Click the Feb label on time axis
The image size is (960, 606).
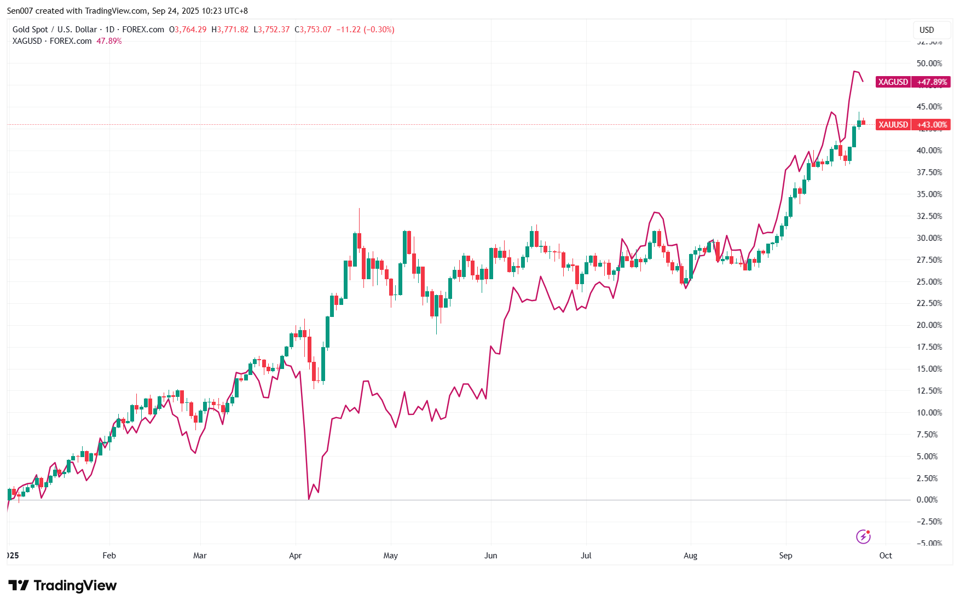click(x=109, y=556)
